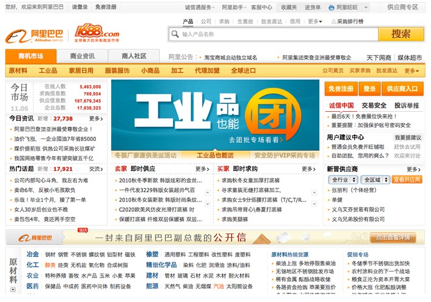Open the 收藏夹 link
The width and height of the screenshot is (431, 302).
click(x=289, y=7)
